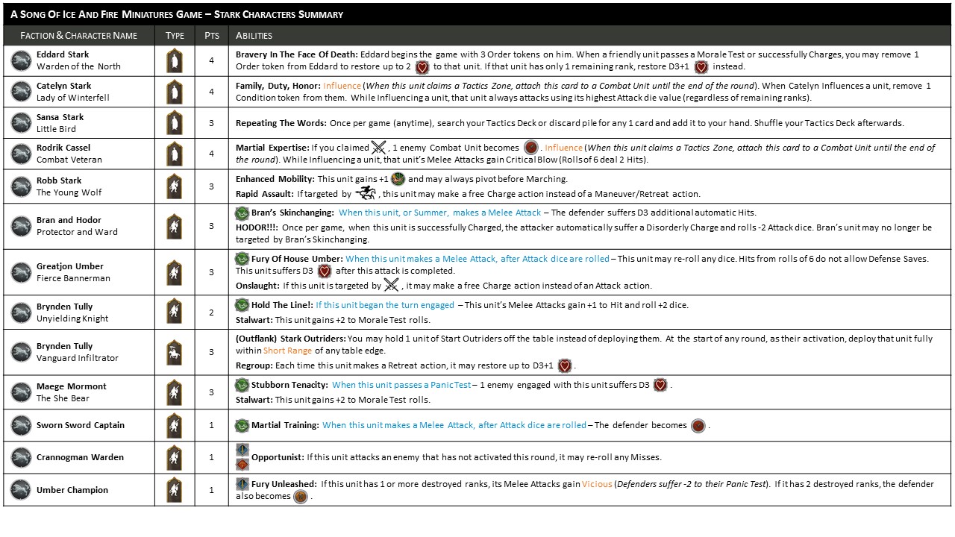Click crossed swords icon in Martial Expertise text
The image size is (955, 537).
(378, 147)
